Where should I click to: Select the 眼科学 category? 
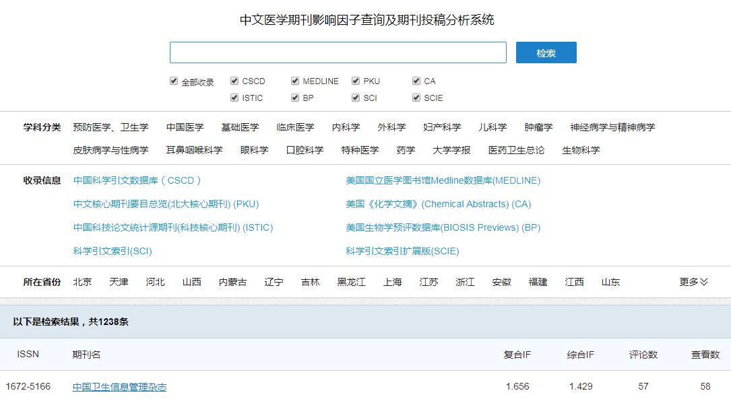pyautogui.click(x=254, y=150)
